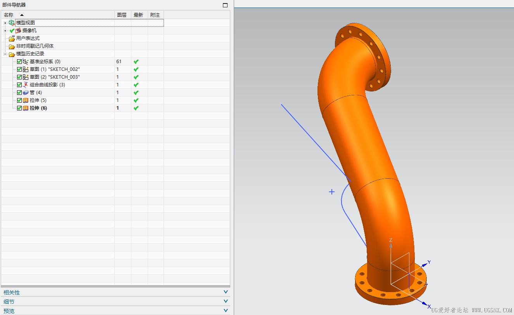Click layer value 1 in 拉伸 (5) row
The width and height of the screenshot is (514, 315).
click(117, 100)
